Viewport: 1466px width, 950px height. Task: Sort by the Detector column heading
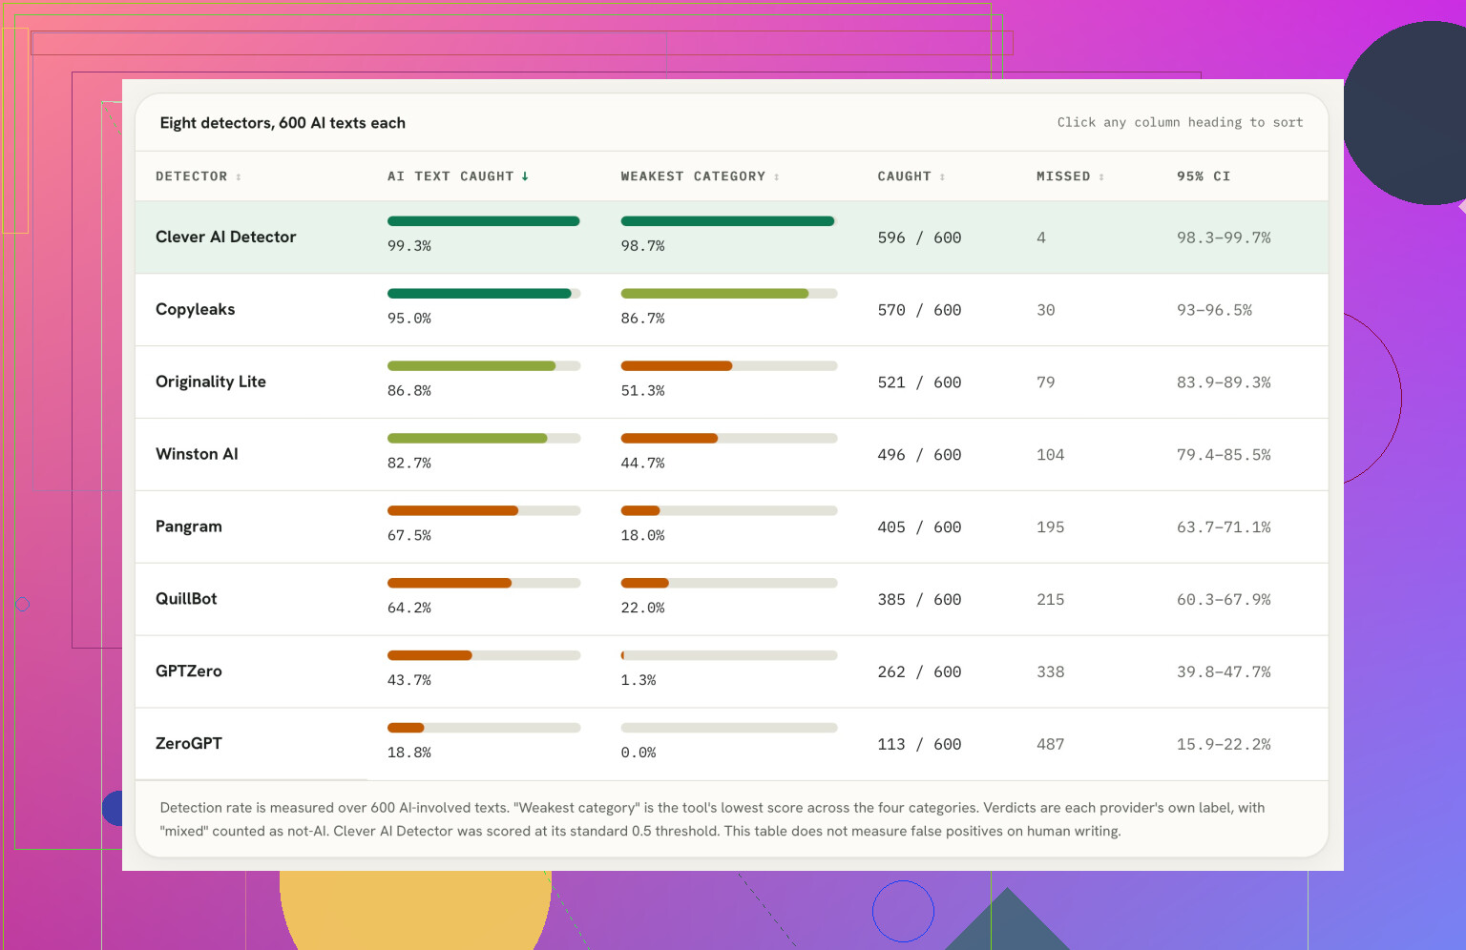(x=199, y=176)
